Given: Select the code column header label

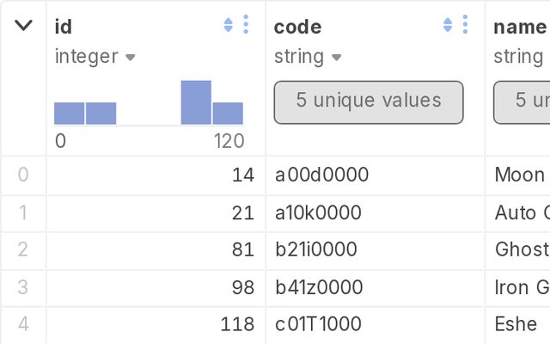Looking at the screenshot, I should (x=297, y=27).
